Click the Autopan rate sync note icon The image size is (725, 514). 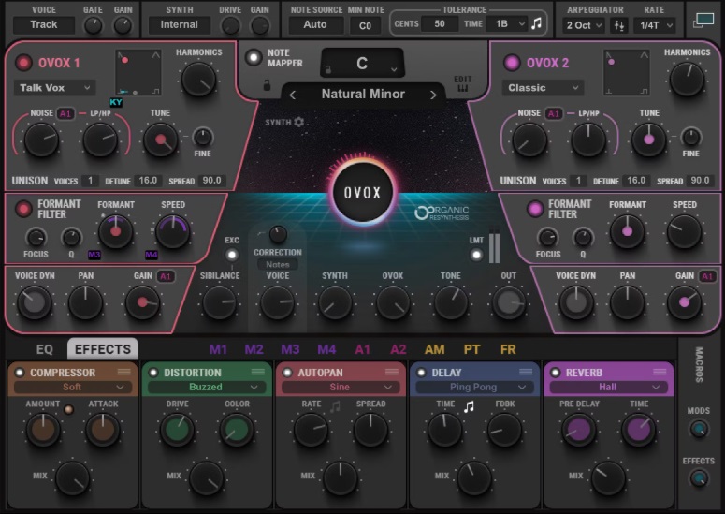(x=335, y=406)
